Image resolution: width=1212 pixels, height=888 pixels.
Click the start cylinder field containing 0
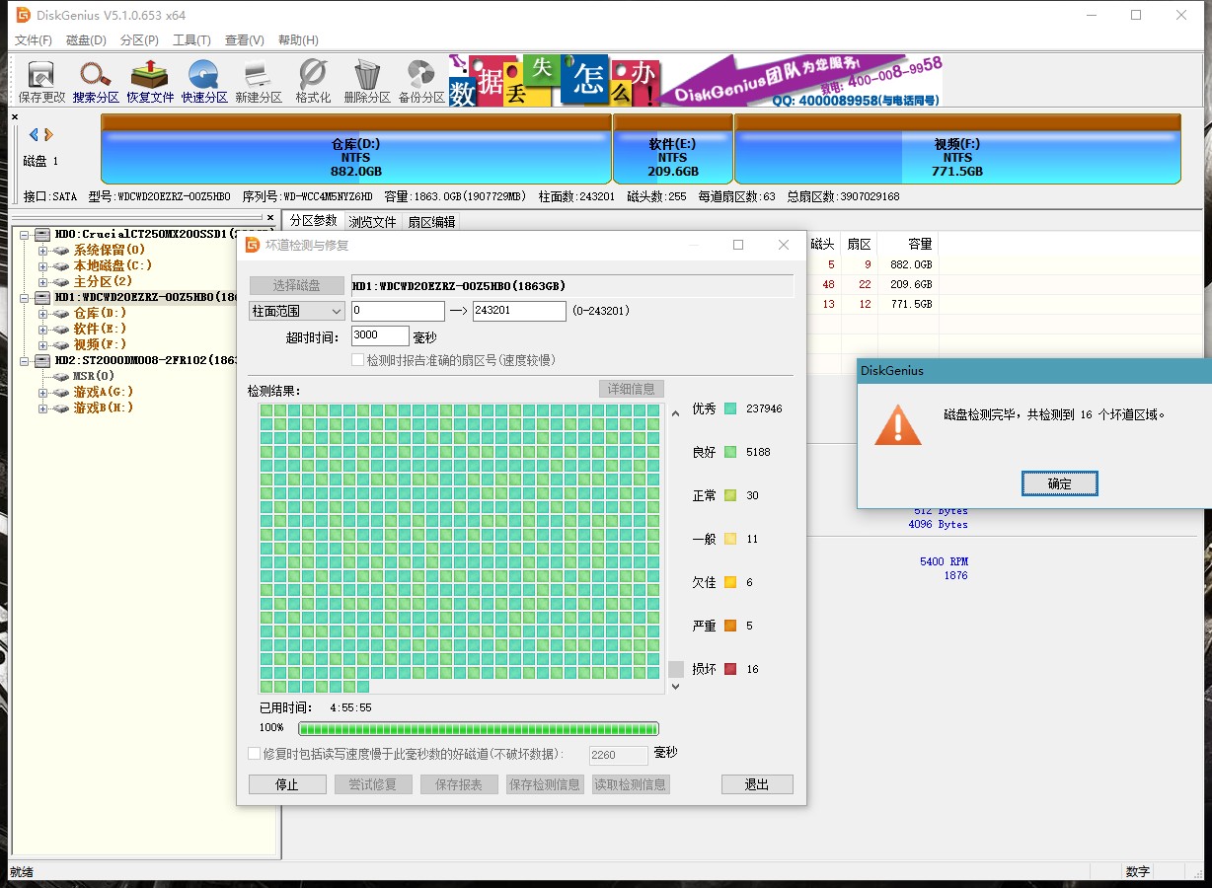pyautogui.click(x=398, y=311)
